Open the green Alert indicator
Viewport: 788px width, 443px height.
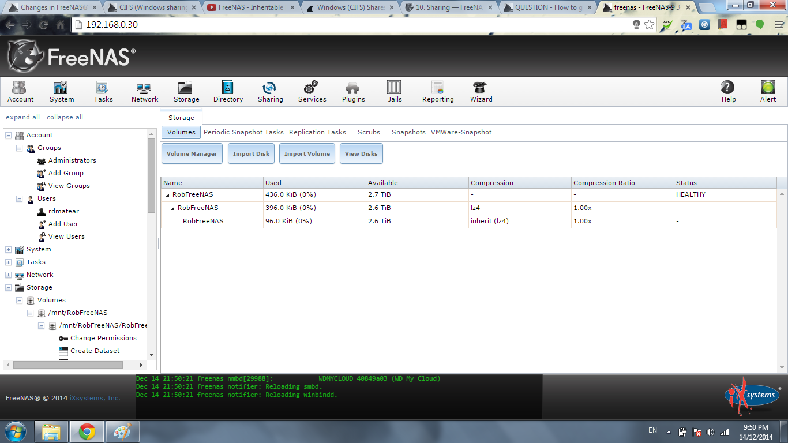(x=768, y=92)
